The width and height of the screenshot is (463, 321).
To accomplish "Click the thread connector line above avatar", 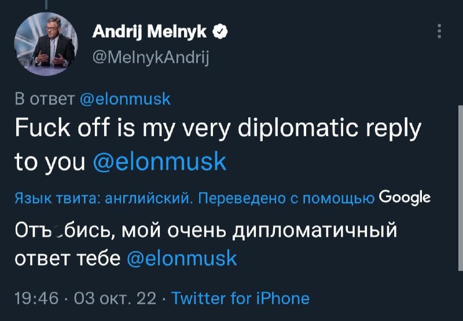I will (47, 4).
